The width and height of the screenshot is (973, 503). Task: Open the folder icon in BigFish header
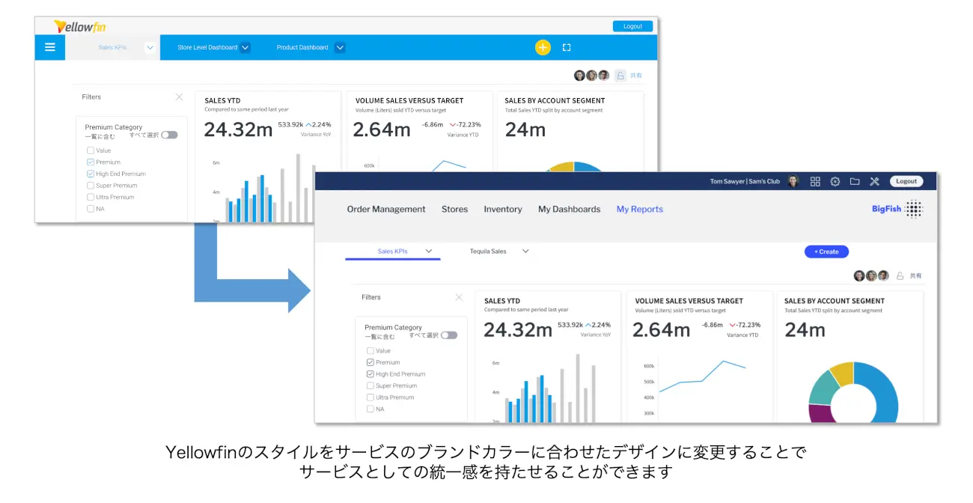[x=855, y=181]
